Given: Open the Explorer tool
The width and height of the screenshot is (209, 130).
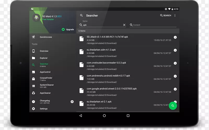Looking at the screenshot, I should 44,58.
